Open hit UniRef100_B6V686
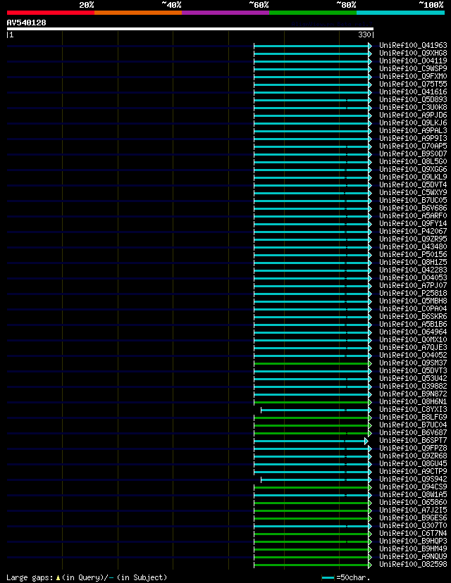Image resolution: width=451 pixels, height=583 pixels. [413, 208]
